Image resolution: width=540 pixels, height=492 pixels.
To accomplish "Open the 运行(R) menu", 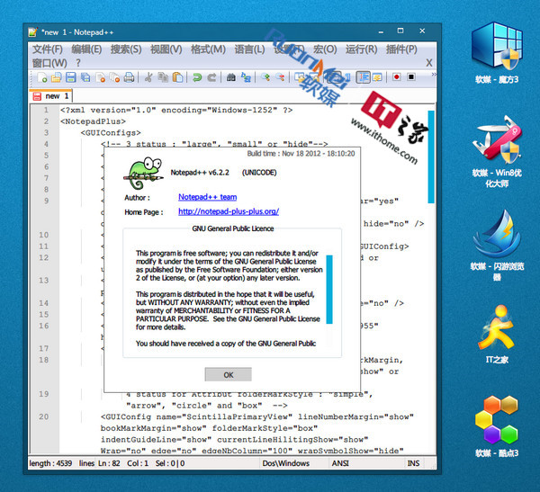I will coord(361,49).
